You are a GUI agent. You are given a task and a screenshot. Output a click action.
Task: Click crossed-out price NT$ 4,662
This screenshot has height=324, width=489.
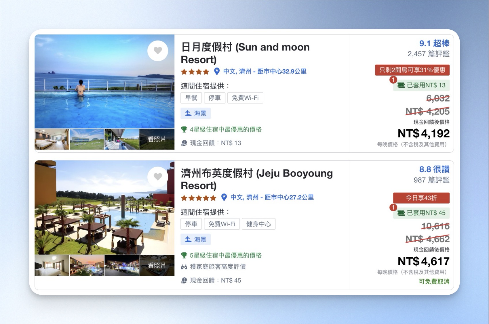[427, 239]
